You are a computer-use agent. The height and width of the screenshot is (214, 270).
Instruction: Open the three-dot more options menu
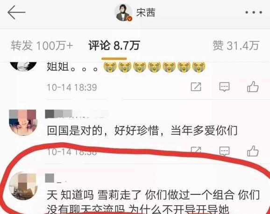[x=254, y=12]
